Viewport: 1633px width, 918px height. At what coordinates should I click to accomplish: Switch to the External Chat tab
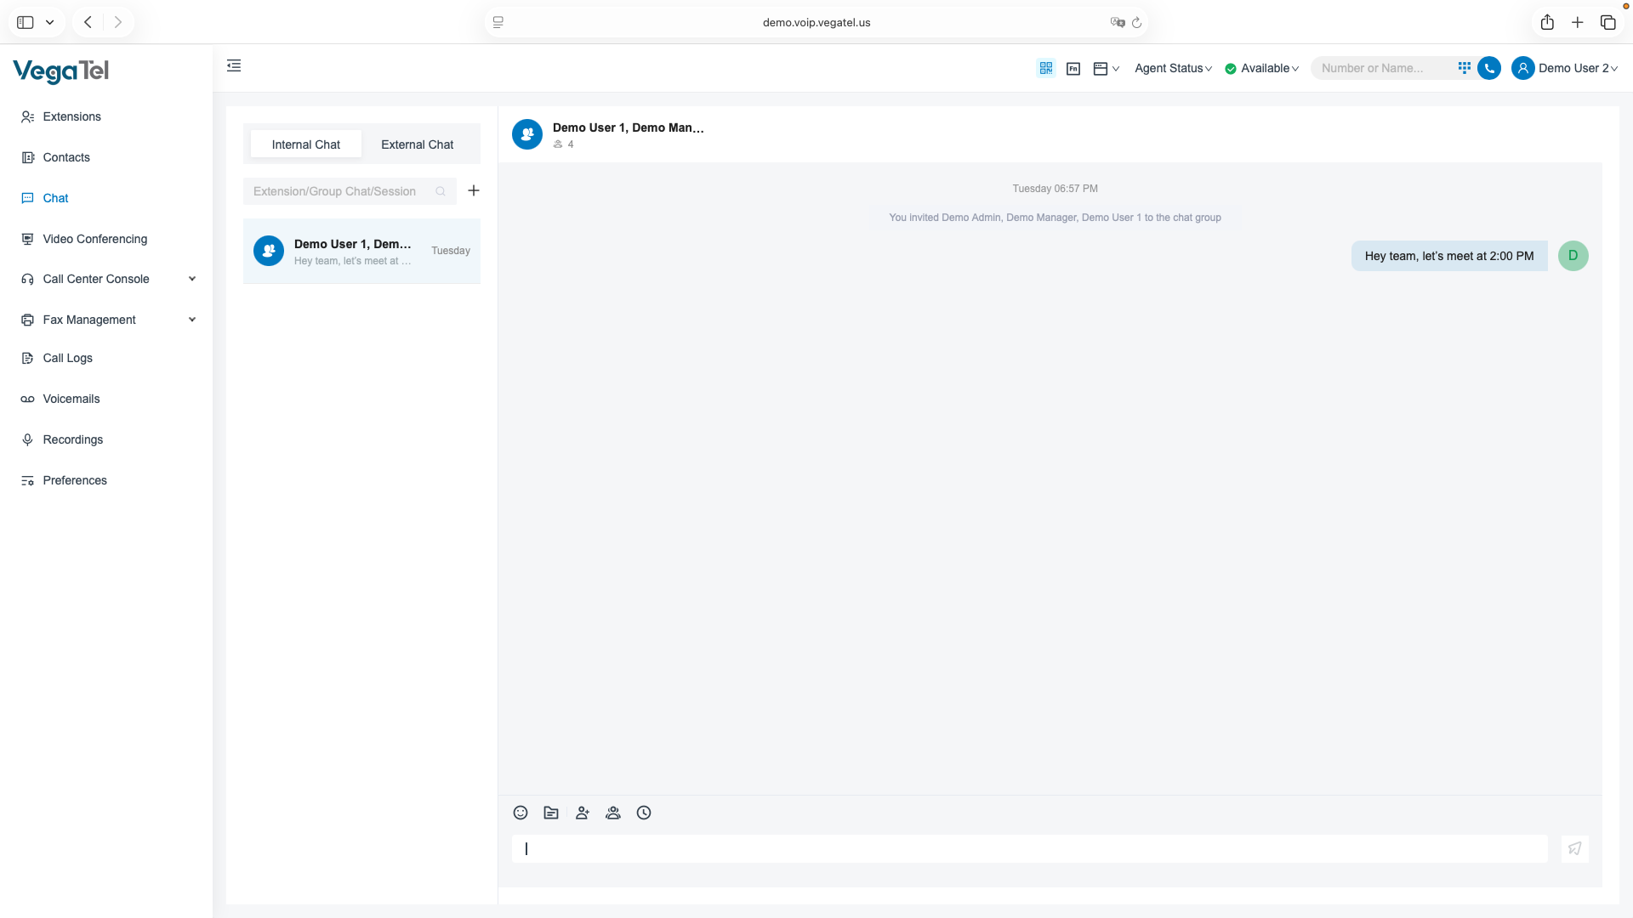tap(417, 144)
